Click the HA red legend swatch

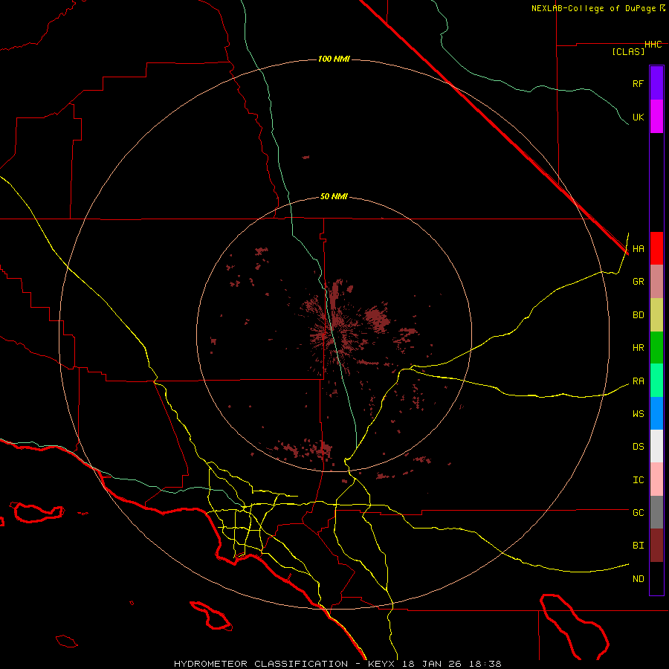[656, 248]
